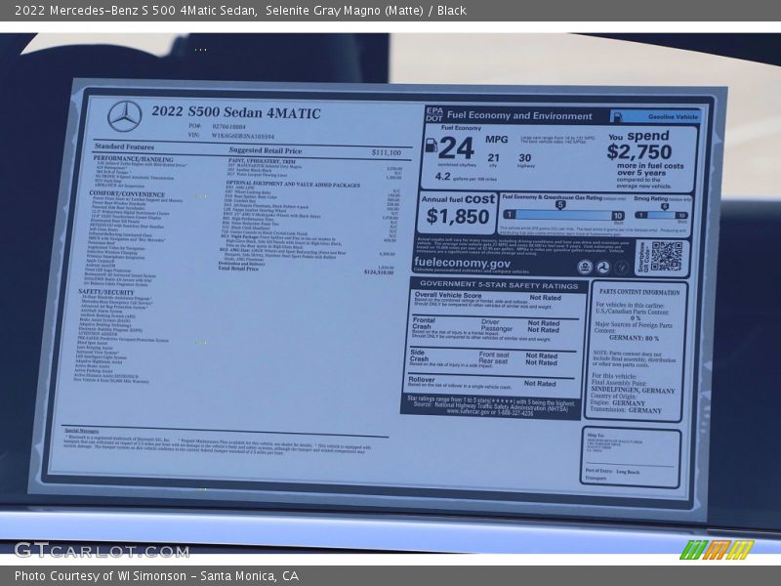
Task: Select the Driver Not Rated frontal crash rating
Action: click(546, 321)
